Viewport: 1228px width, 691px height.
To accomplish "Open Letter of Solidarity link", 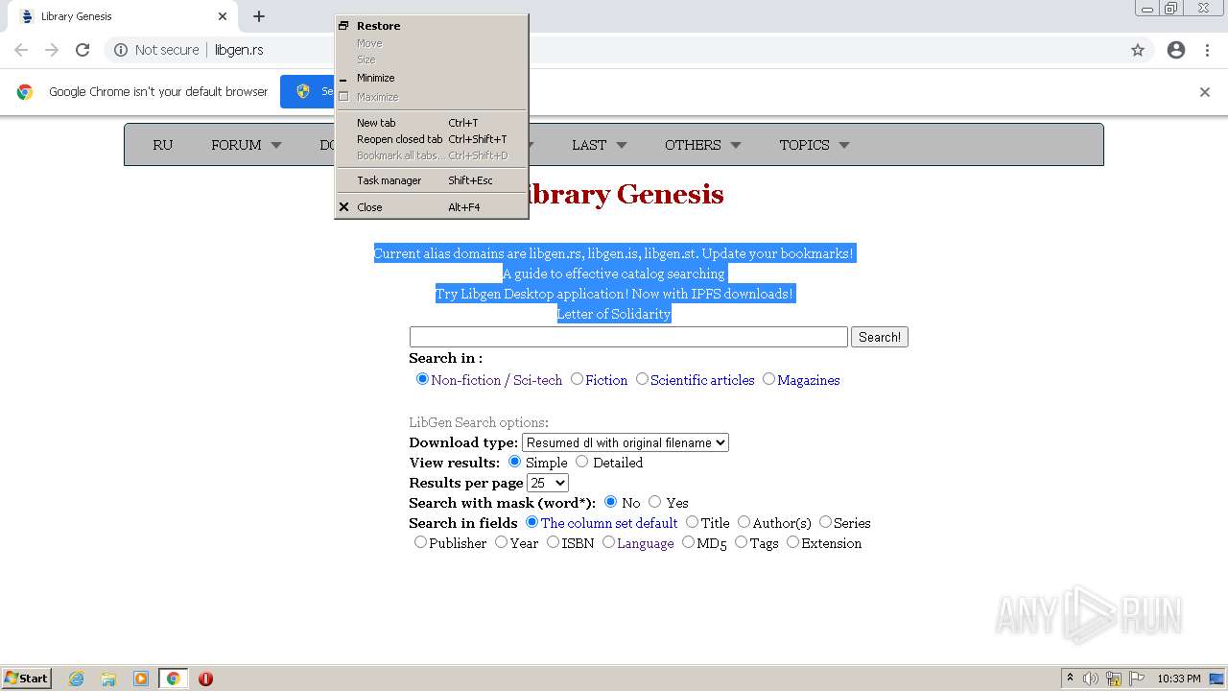I will (614, 314).
